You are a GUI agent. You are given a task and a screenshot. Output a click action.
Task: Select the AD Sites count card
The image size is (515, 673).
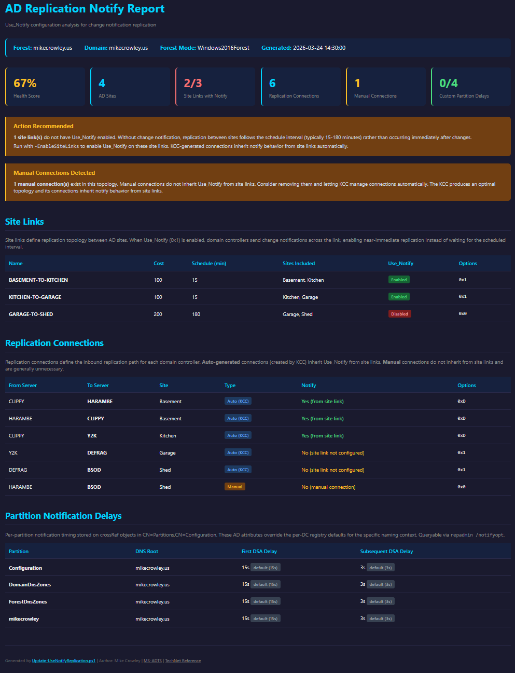(x=130, y=87)
